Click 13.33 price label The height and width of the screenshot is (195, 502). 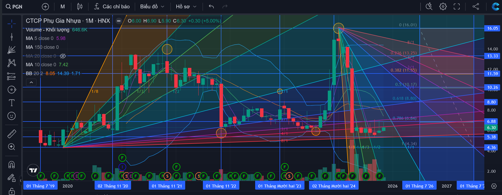click(x=492, y=56)
